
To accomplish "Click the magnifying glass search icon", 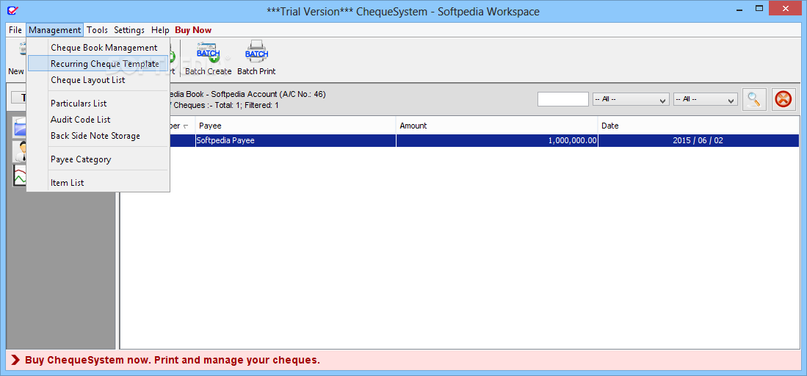I will tap(754, 99).
